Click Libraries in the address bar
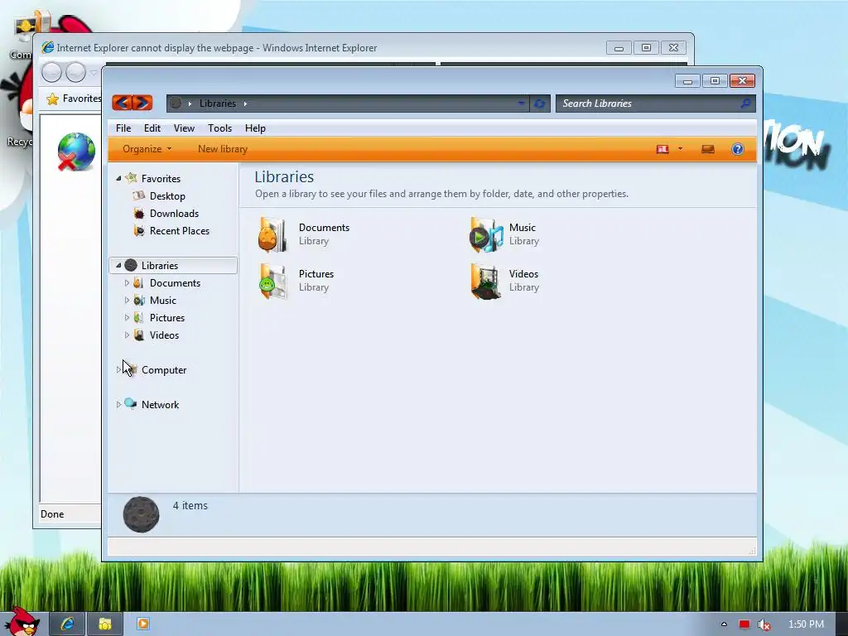 [218, 104]
